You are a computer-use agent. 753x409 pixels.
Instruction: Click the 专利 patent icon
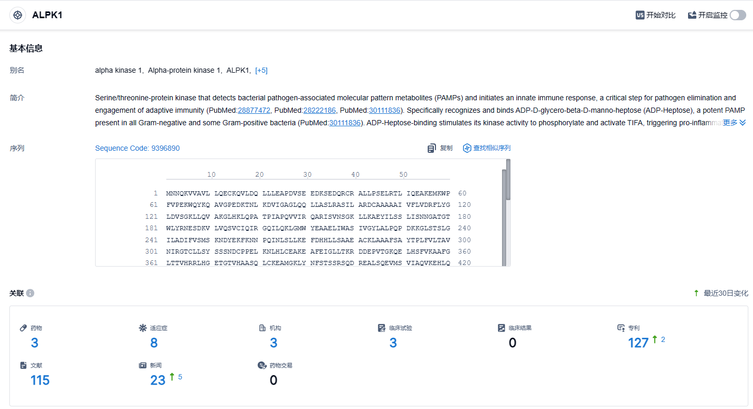pyautogui.click(x=620, y=328)
